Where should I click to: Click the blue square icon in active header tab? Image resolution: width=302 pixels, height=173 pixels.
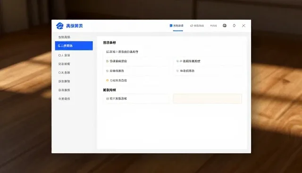click(171, 25)
